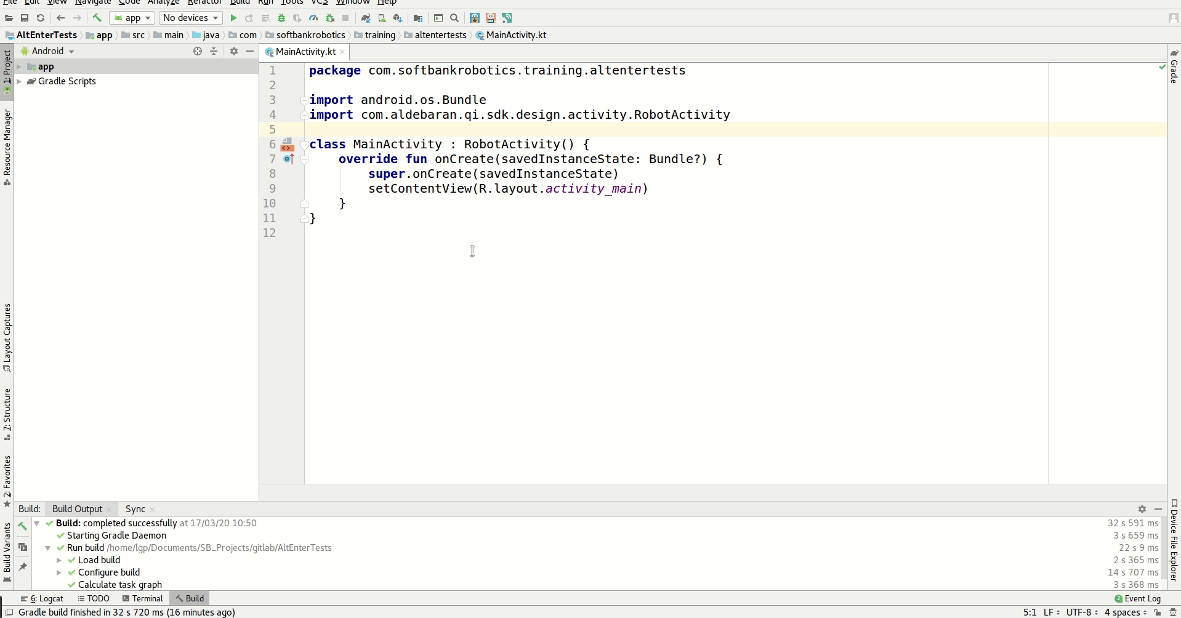
Task: Toggle the Device File Explorer side panel
Action: (1174, 540)
